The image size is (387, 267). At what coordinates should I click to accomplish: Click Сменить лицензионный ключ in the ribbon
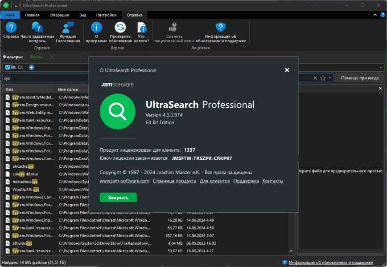pos(174,32)
